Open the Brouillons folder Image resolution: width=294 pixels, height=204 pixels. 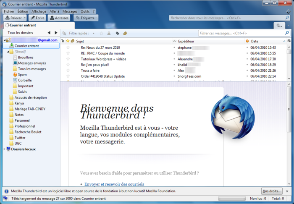point(26,58)
